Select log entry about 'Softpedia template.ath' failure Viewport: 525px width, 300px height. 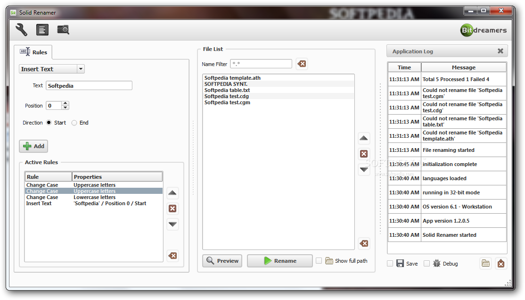coord(447,136)
